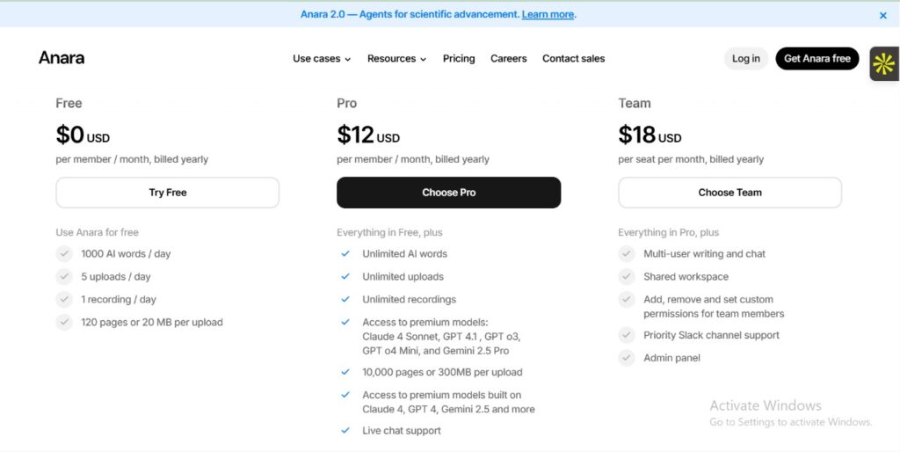This screenshot has height=452, width=900.
Task: Click the Log in button
Action: click(x=745, y=59)
